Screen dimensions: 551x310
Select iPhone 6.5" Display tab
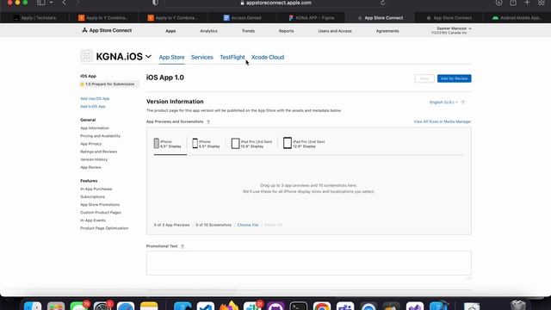[x=168, y=144]
